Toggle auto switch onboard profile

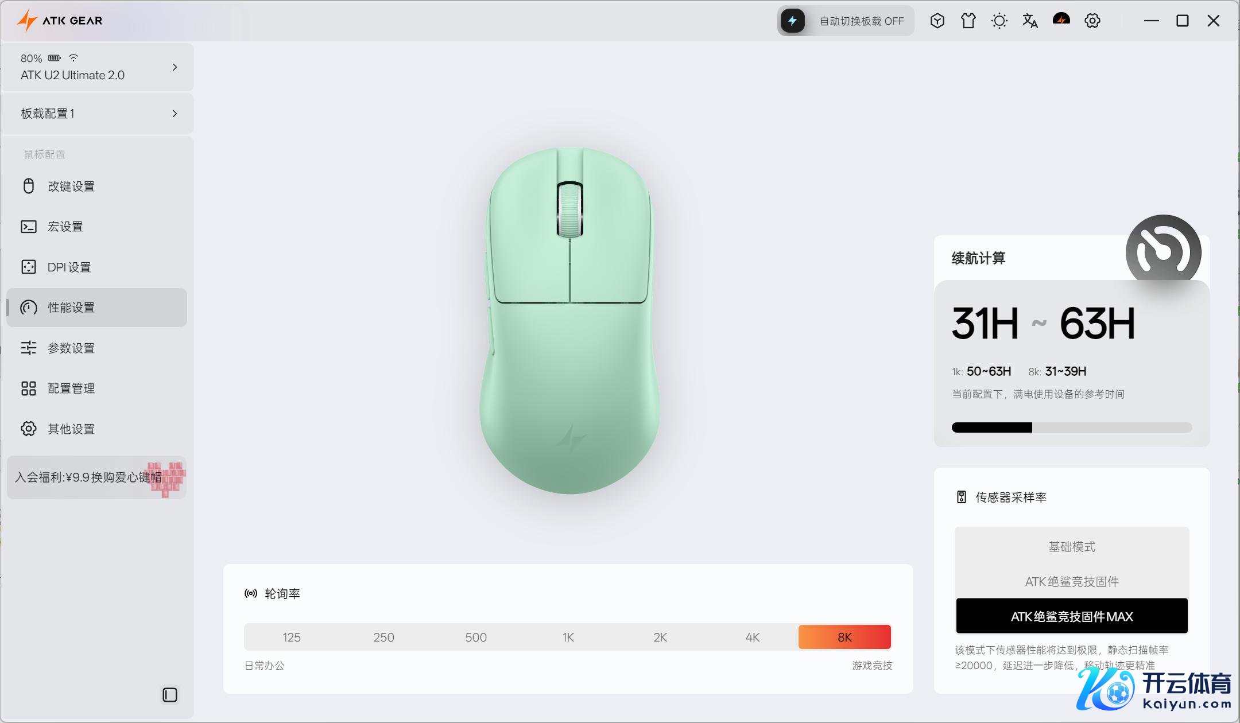(x=793, y=21)
